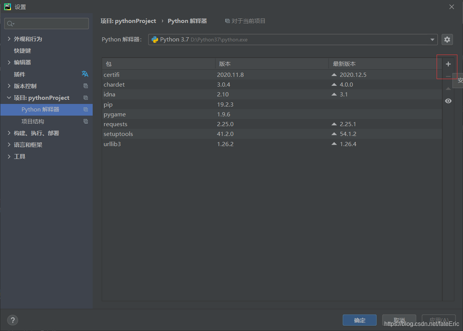Click latest version 4.0.0 cell

(x=346, y=84)
